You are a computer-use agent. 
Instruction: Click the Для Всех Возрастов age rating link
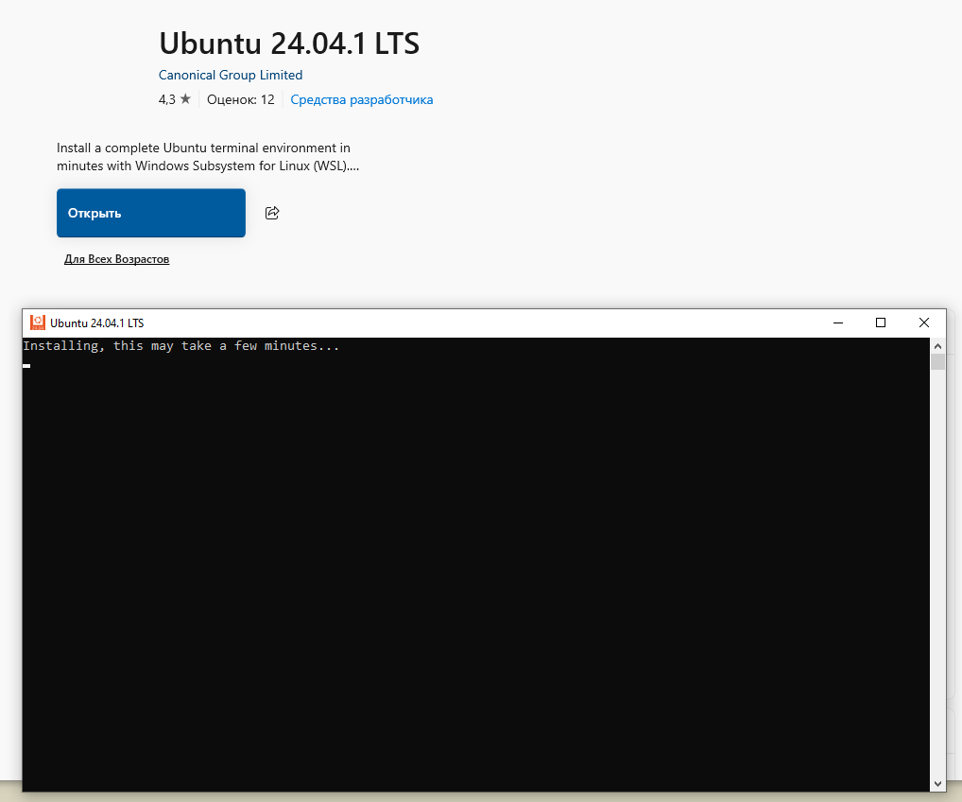pos(116,259)
